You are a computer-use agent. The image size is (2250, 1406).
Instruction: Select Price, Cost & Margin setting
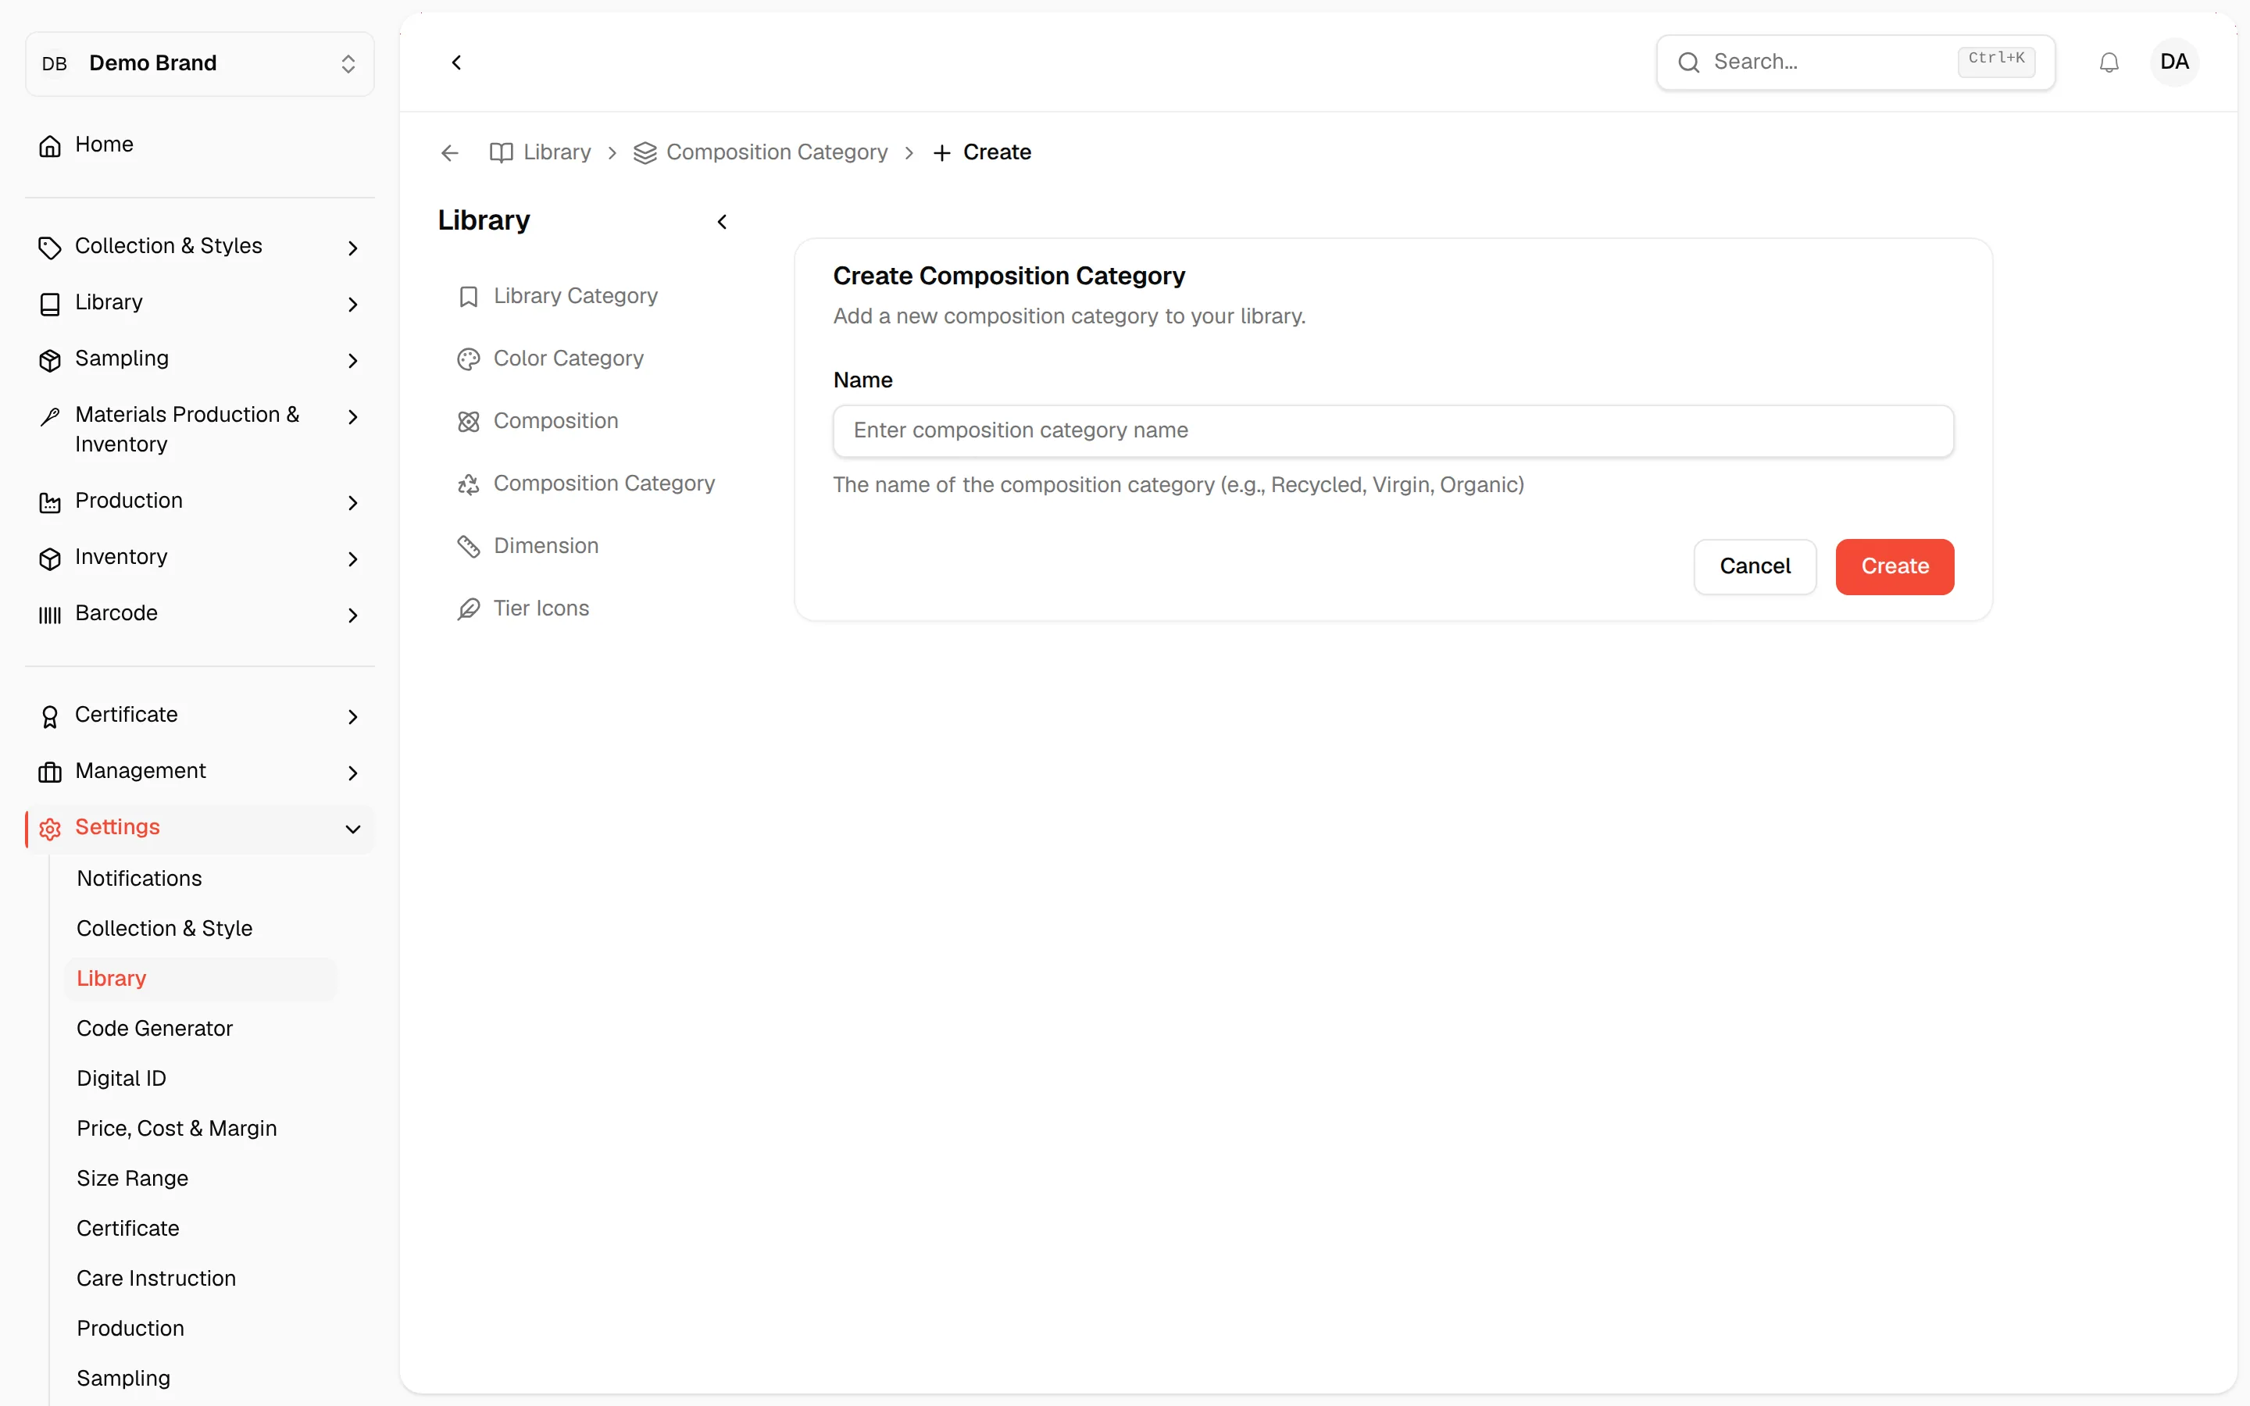[x=177, y=1128]
